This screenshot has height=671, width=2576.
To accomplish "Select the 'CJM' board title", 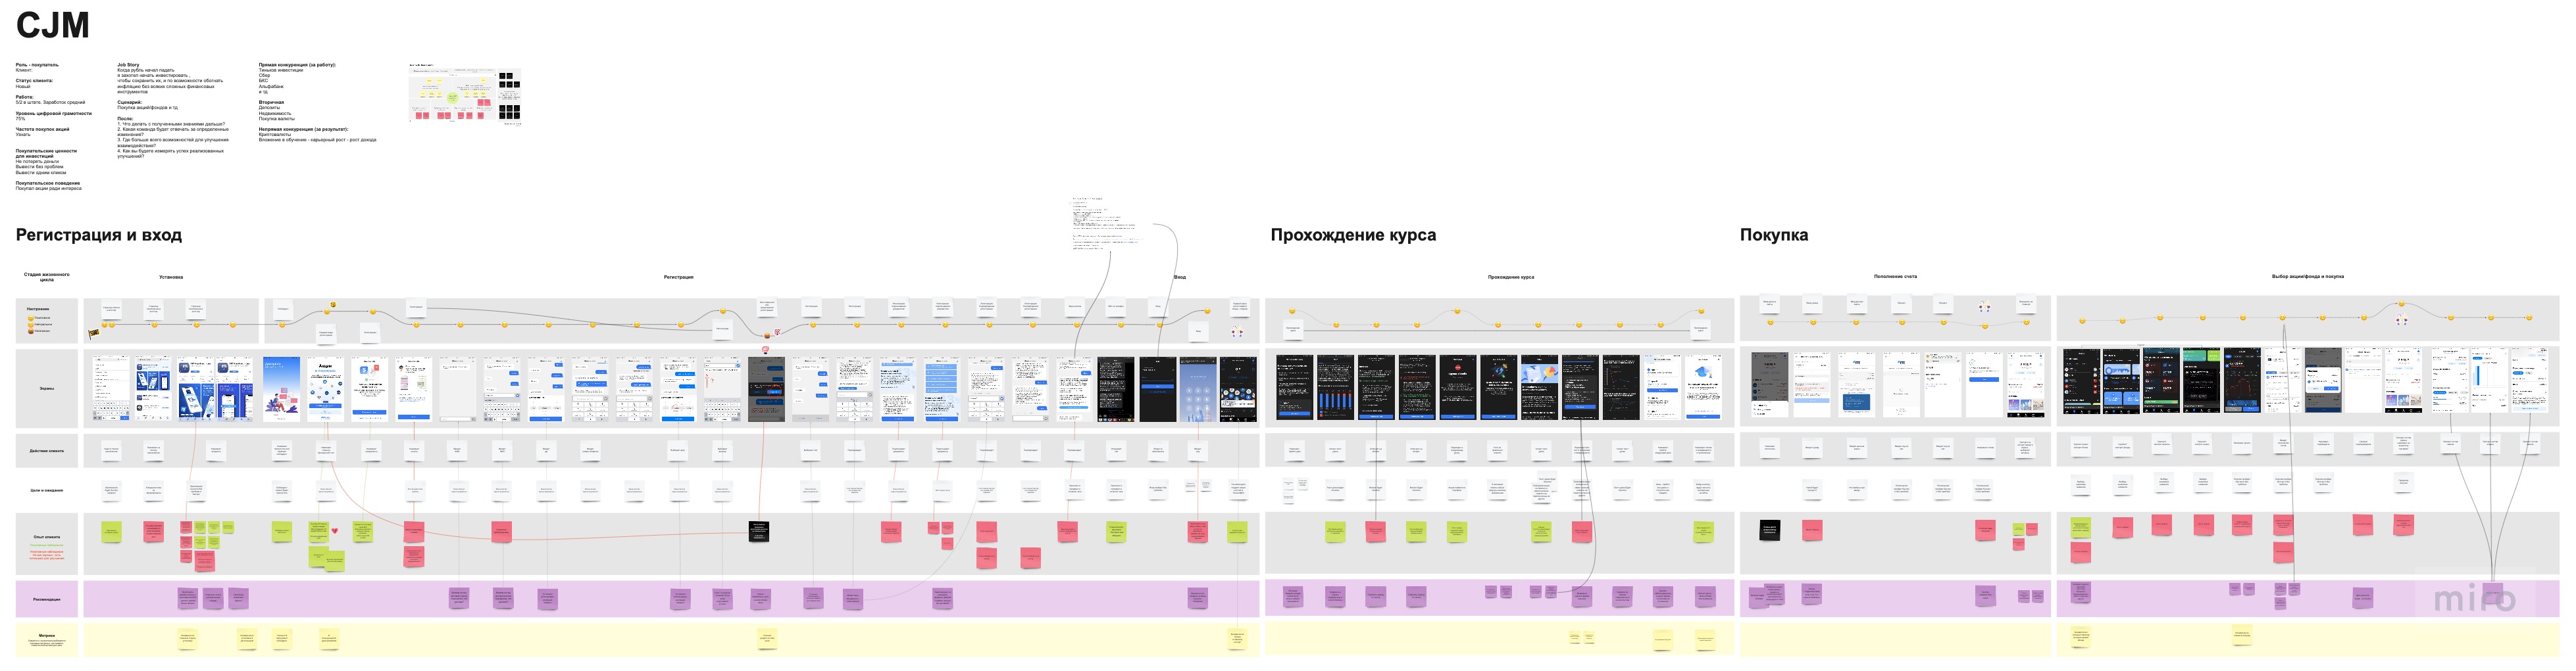I will pyautogui.click(x=52, y=25).
